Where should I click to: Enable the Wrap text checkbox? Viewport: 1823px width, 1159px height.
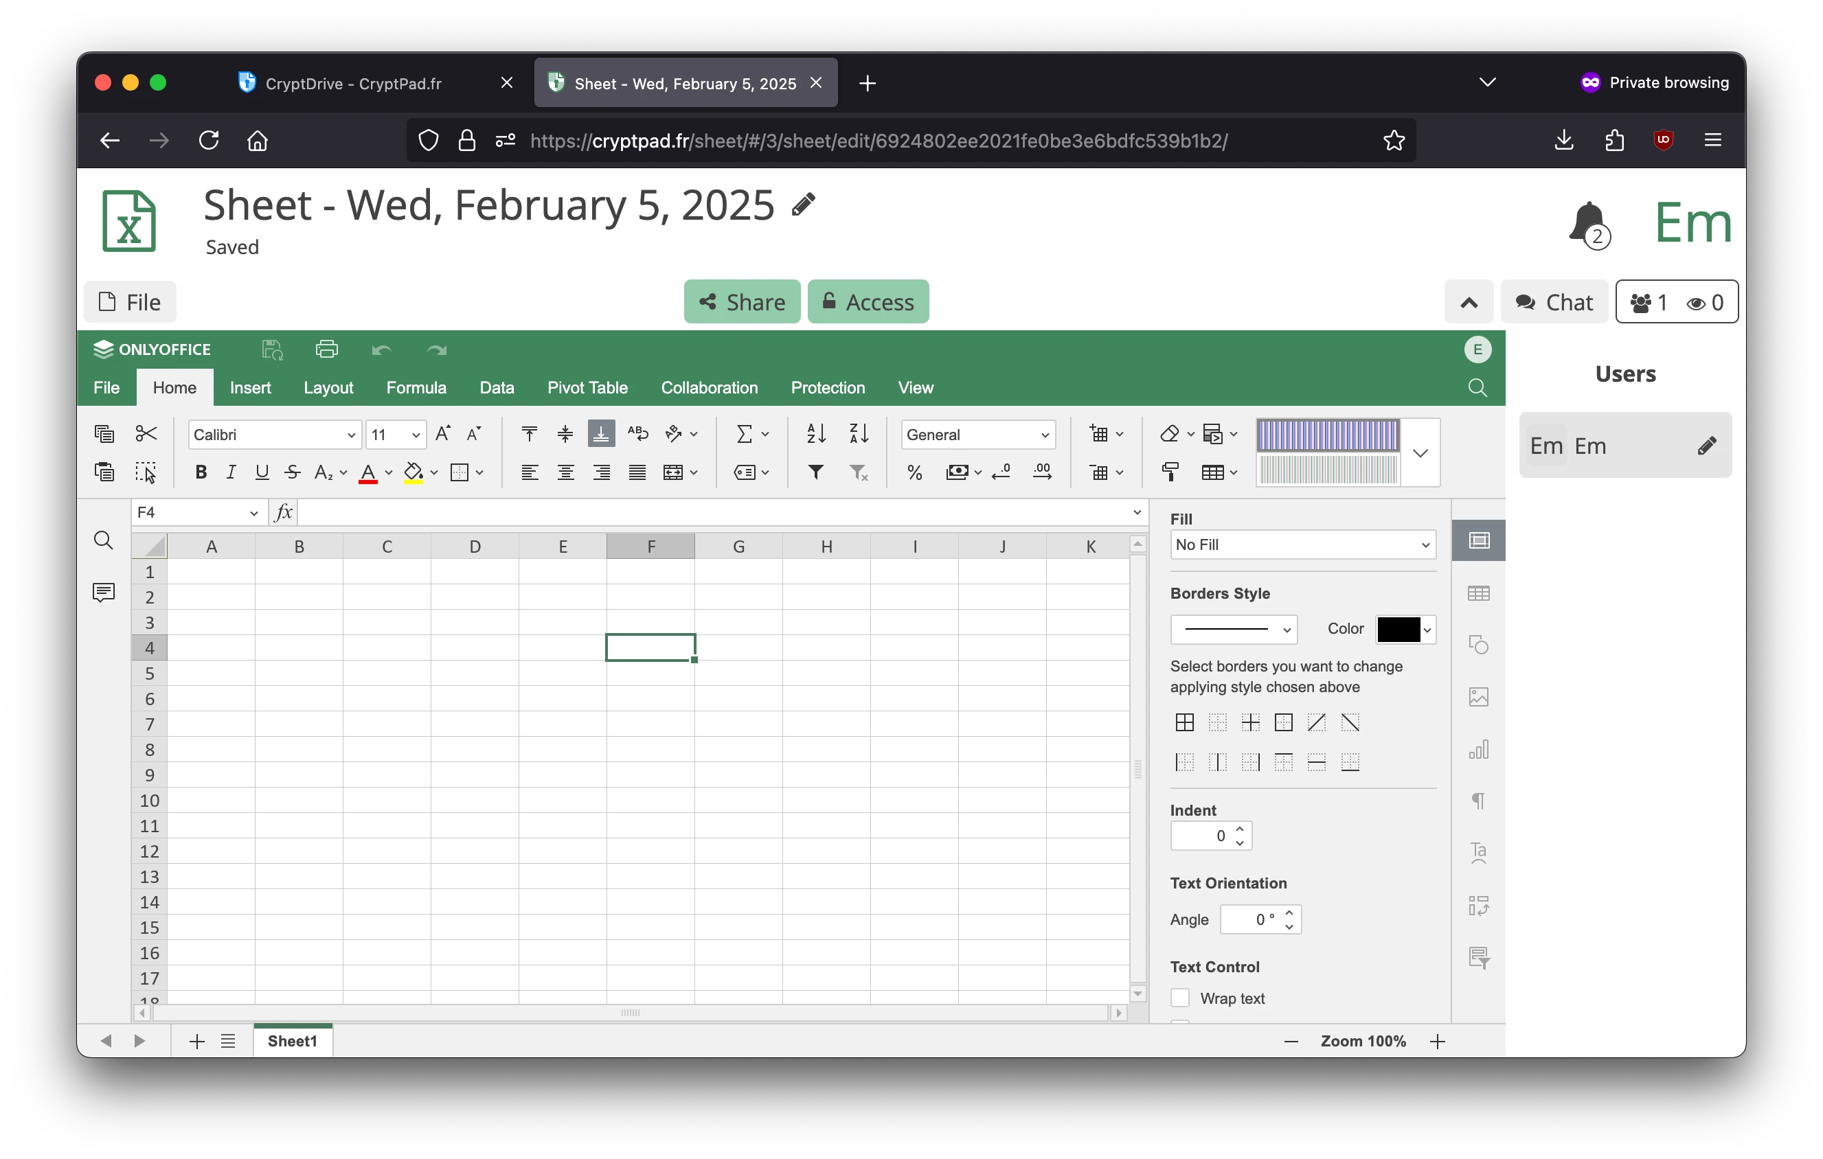1179,998
